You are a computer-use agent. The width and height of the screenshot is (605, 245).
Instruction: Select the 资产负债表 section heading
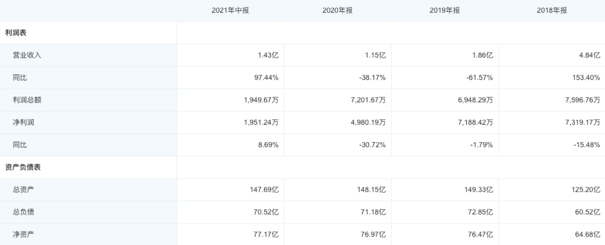click(x=22, y=167)
